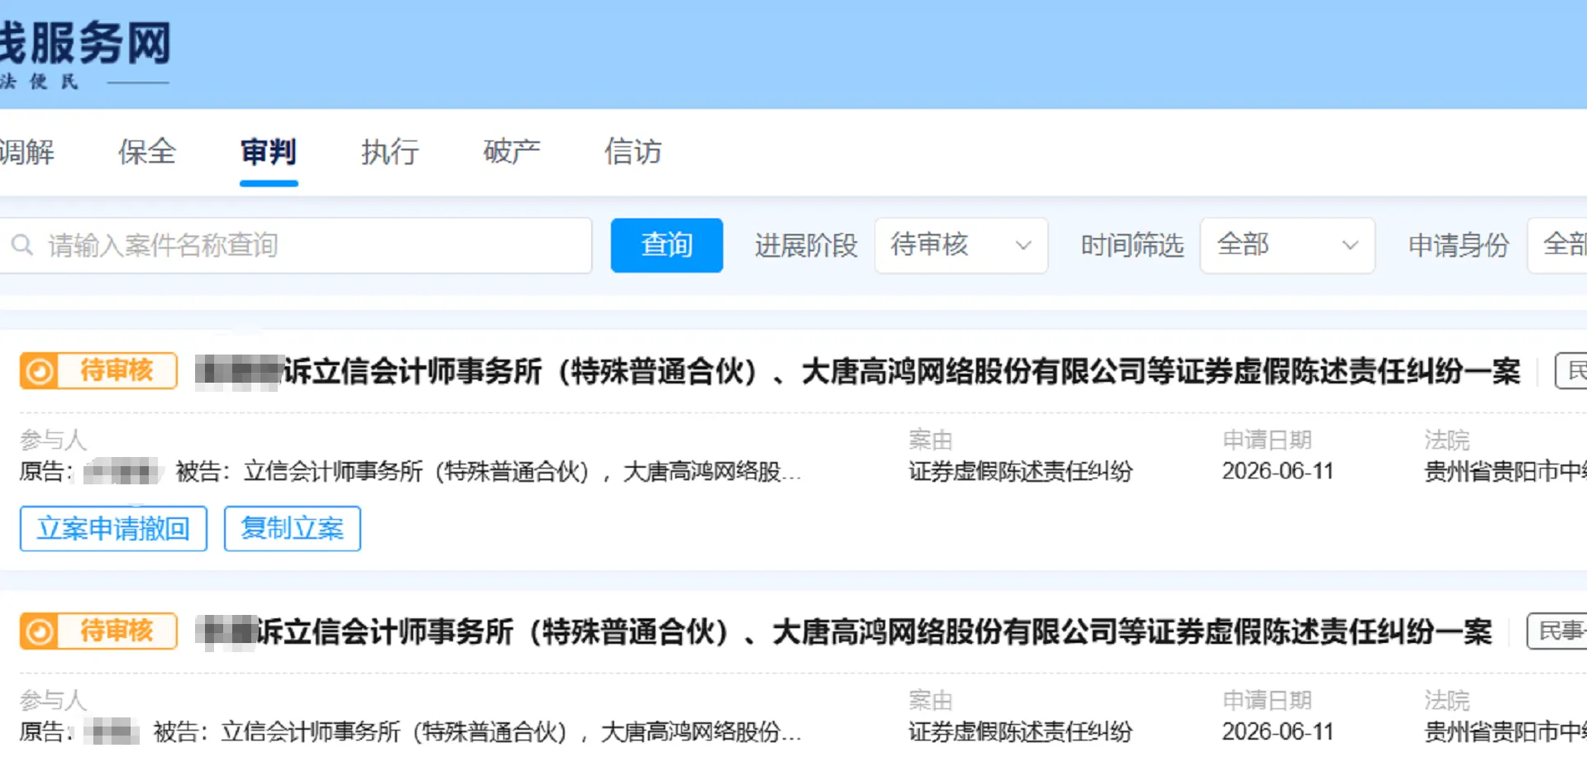This screenshot has width=1587, height=767.
Task: Click the orange status icon of first case
Action: (x=38, y=371)
